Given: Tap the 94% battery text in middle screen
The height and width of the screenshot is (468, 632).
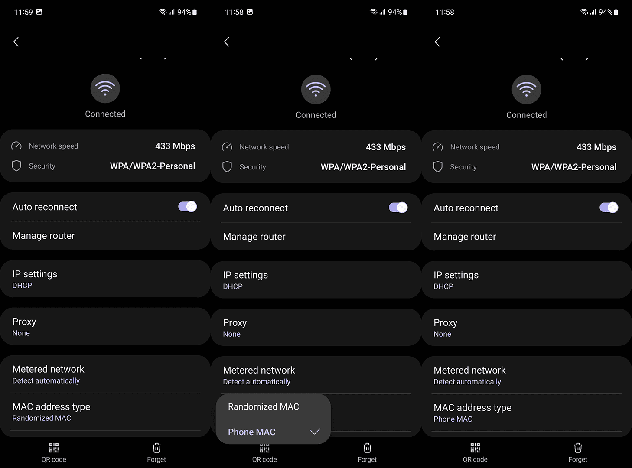Looking at the screenshot, I should tap(395, 12).
